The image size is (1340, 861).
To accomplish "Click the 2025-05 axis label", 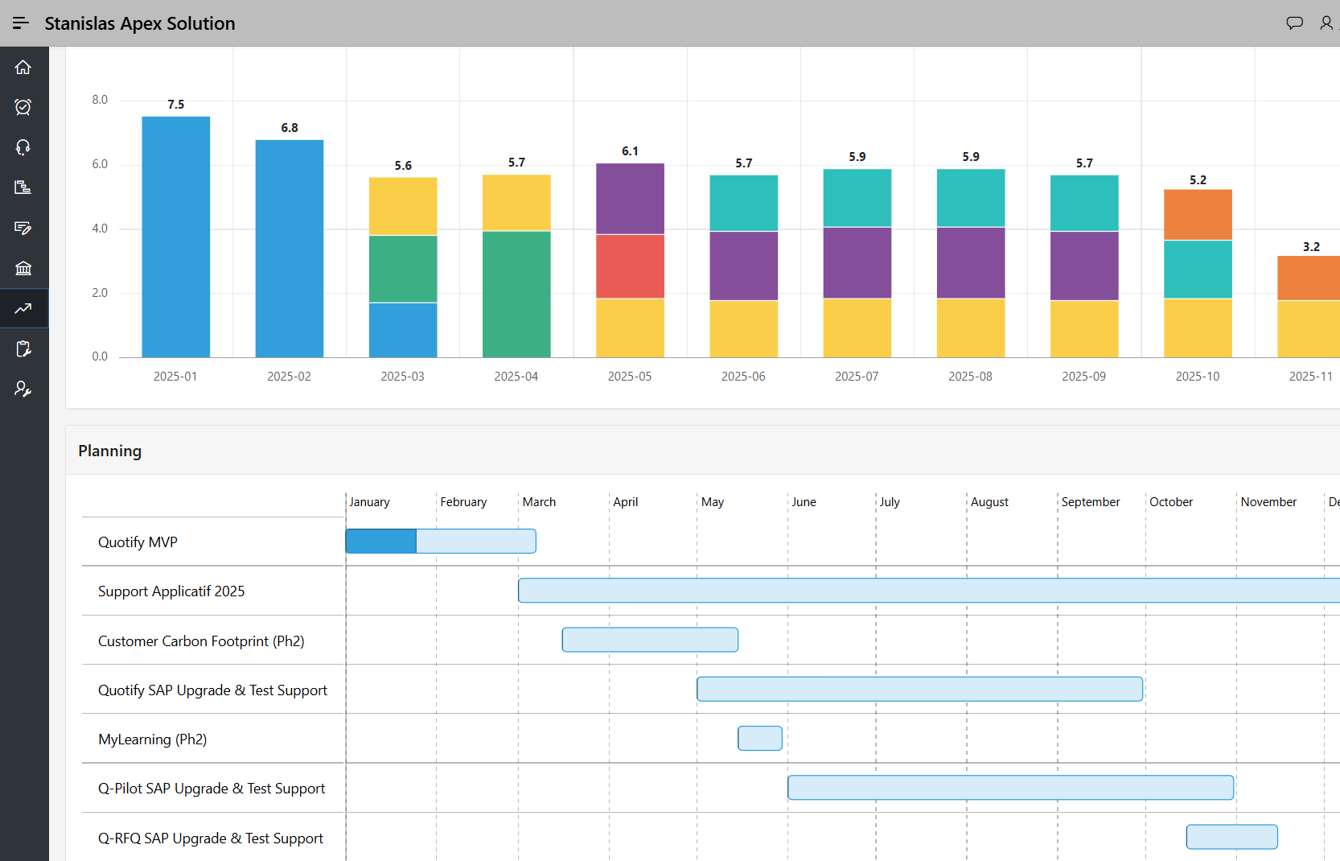I will point(630,377).
